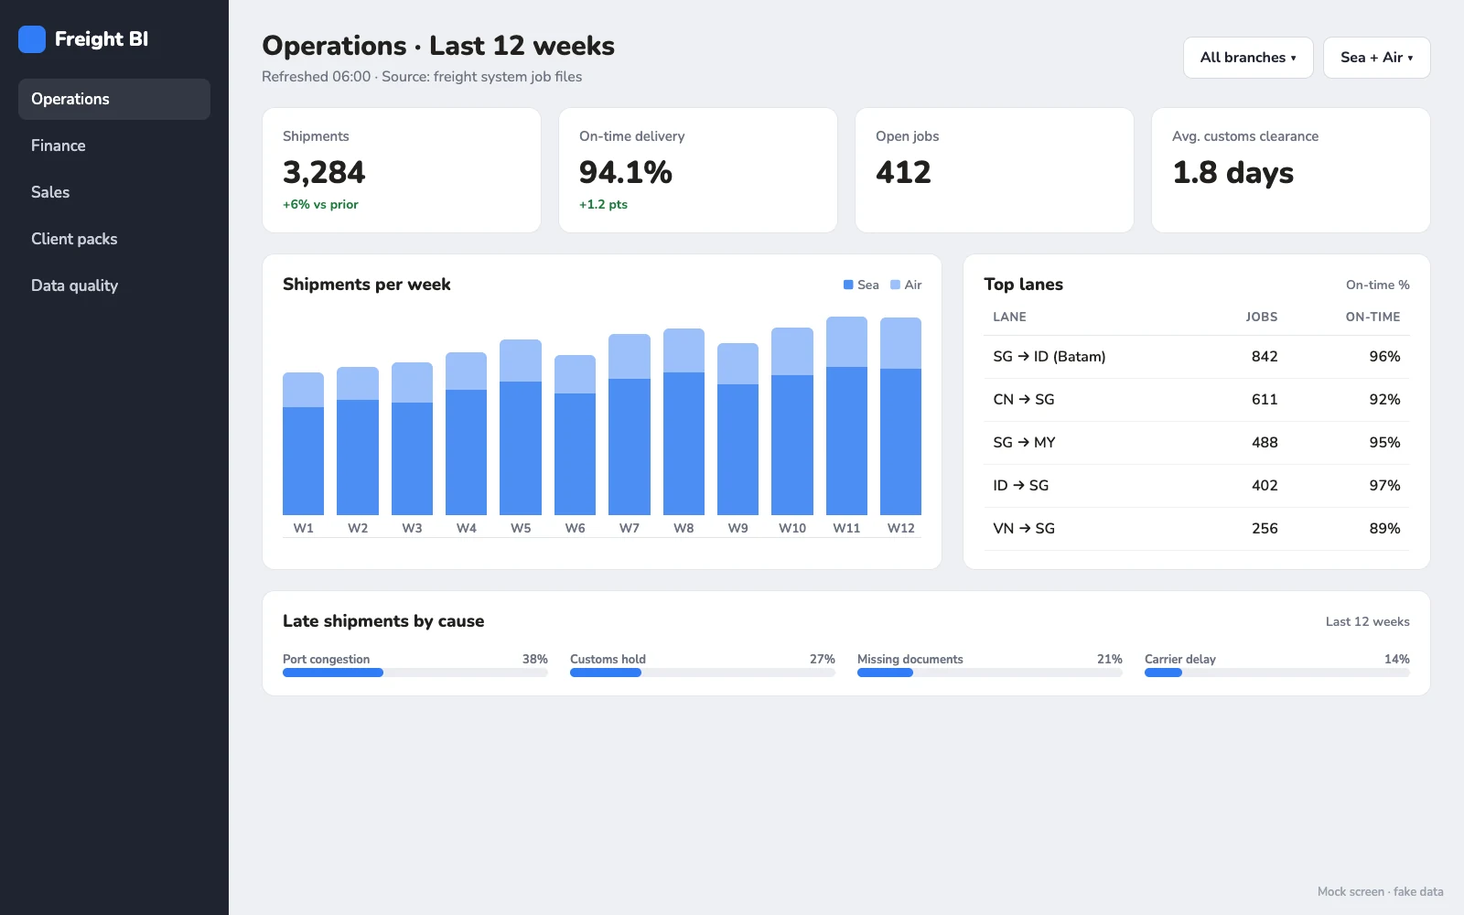This screenshot has height=915, width=1464.
Task: Click the Air legend color swatch
Action: 895,285
